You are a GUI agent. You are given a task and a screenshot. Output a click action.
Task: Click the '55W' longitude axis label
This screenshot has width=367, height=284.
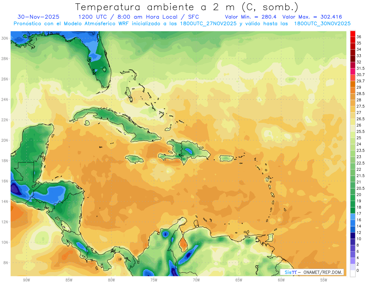[x=324, y=280]
